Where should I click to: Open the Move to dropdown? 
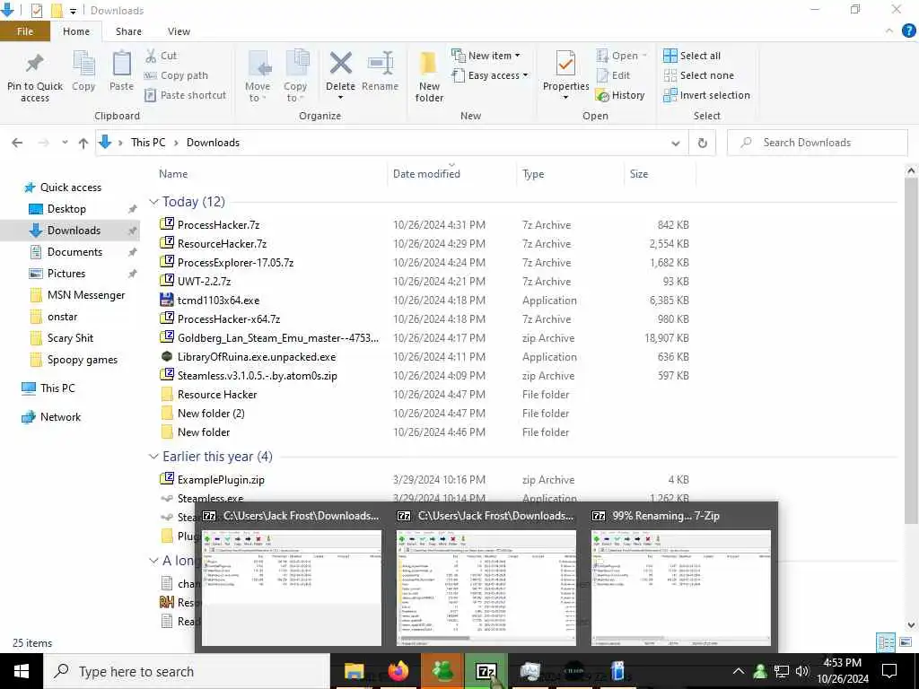pyautogui.click(x=258, y=76)
